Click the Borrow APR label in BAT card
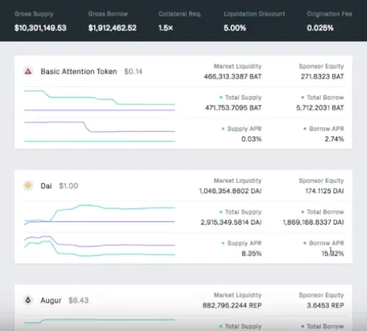Image resolution: width=367 pixels, height=331 pixels. (326, 128)
